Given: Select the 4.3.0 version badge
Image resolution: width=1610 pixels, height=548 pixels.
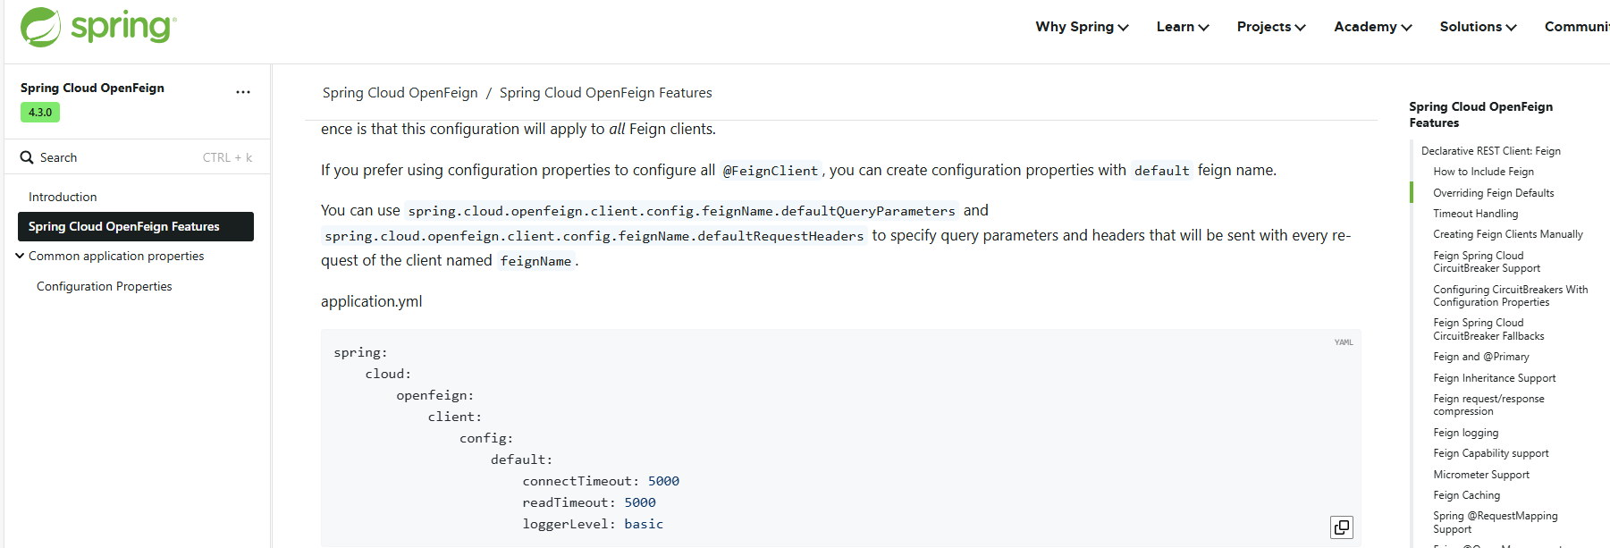Looking at the screenshot, I should 40,113.
